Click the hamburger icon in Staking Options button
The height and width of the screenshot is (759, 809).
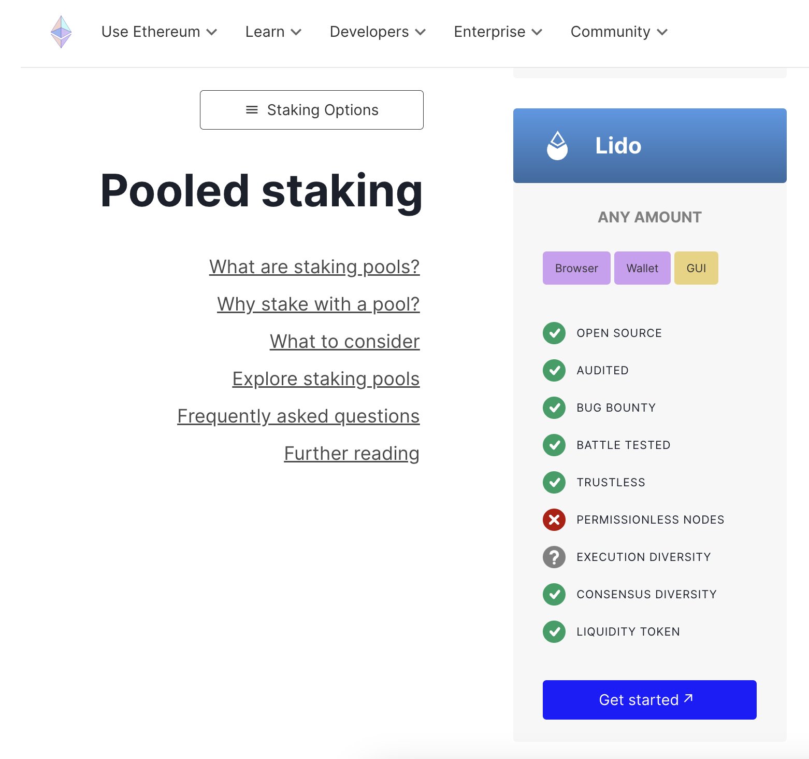[251, 109]
